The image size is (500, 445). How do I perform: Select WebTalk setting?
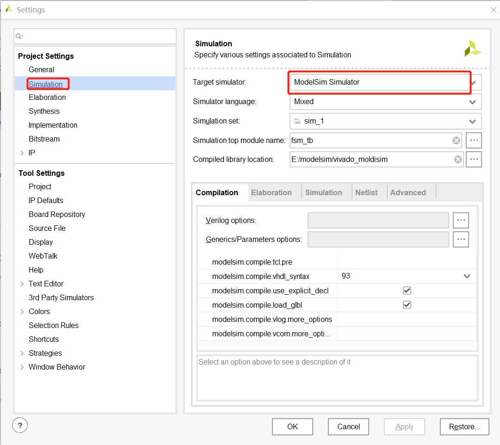(43, 256)
